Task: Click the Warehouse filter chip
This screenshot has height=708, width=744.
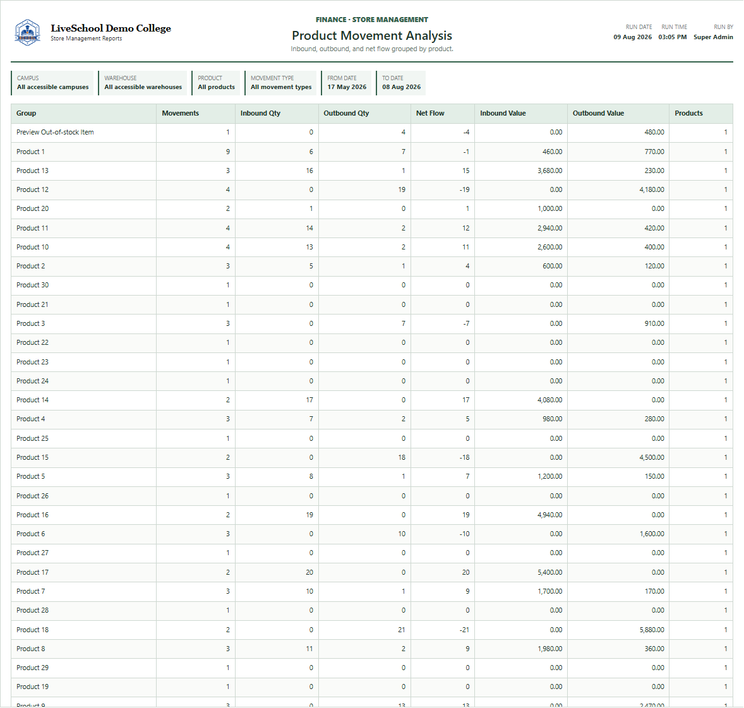Action: tap(143, 83)
